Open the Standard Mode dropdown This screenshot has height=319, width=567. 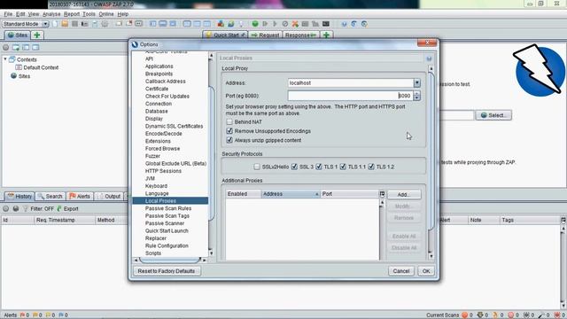click(x=26, y=24)
